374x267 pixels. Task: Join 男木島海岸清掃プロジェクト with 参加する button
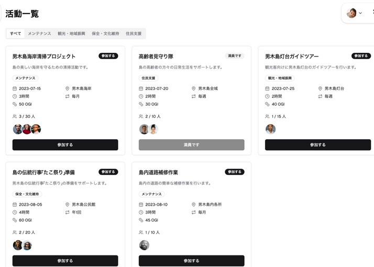click(65, 144)
